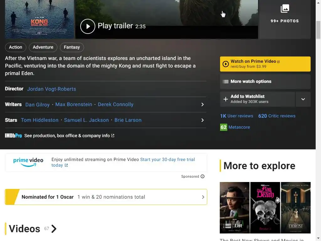321x241 pixels.
Task: Open 620 Critic reviews
Action: pos(277,116)
